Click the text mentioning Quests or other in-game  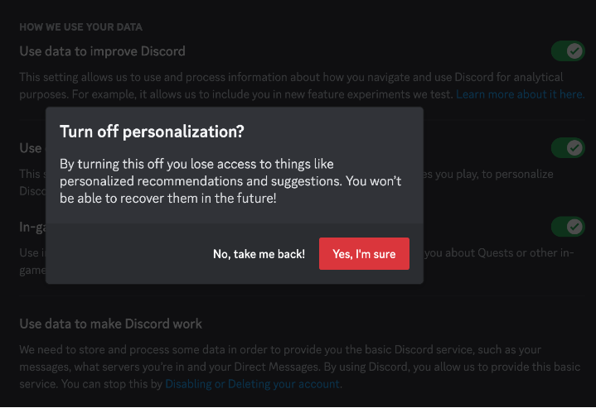click(499, 252)
